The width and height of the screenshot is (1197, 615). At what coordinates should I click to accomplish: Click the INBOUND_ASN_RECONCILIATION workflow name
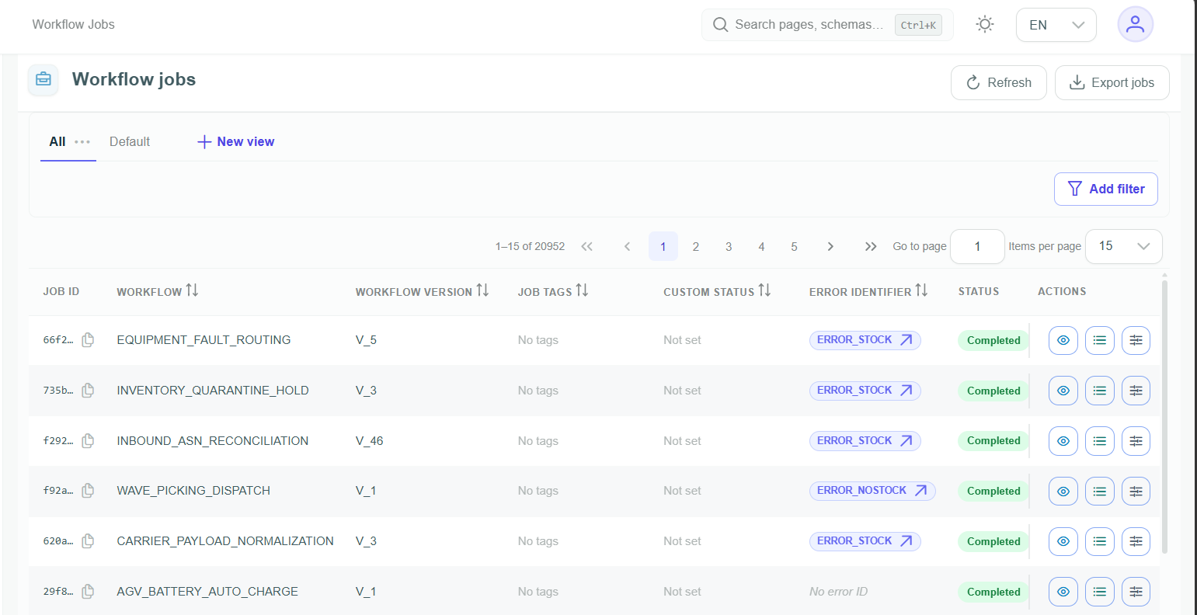coord(213,441)
